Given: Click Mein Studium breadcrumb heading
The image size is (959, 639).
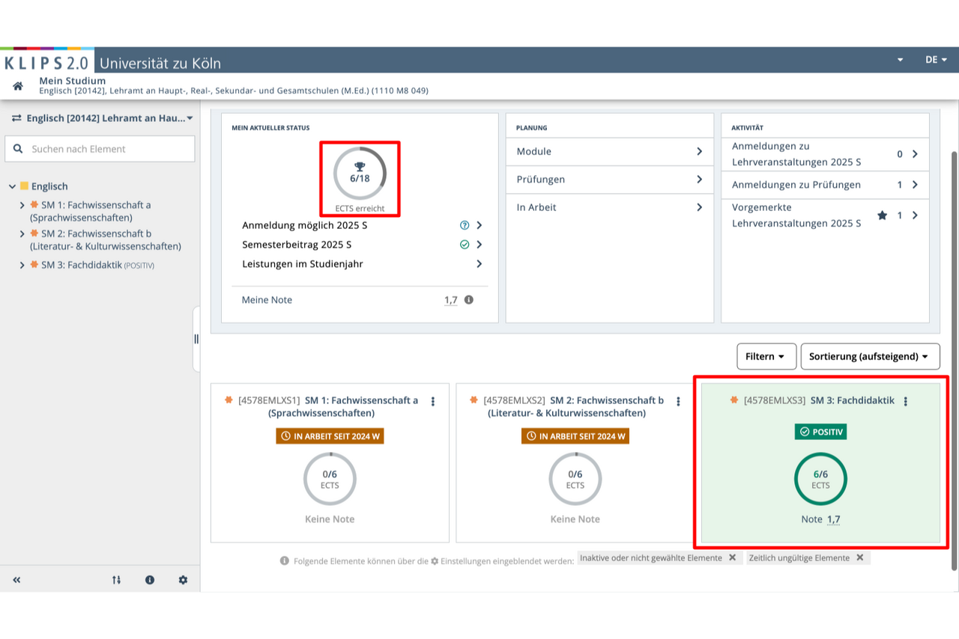Looking at the screenshot, I should (x=73, y=81).
